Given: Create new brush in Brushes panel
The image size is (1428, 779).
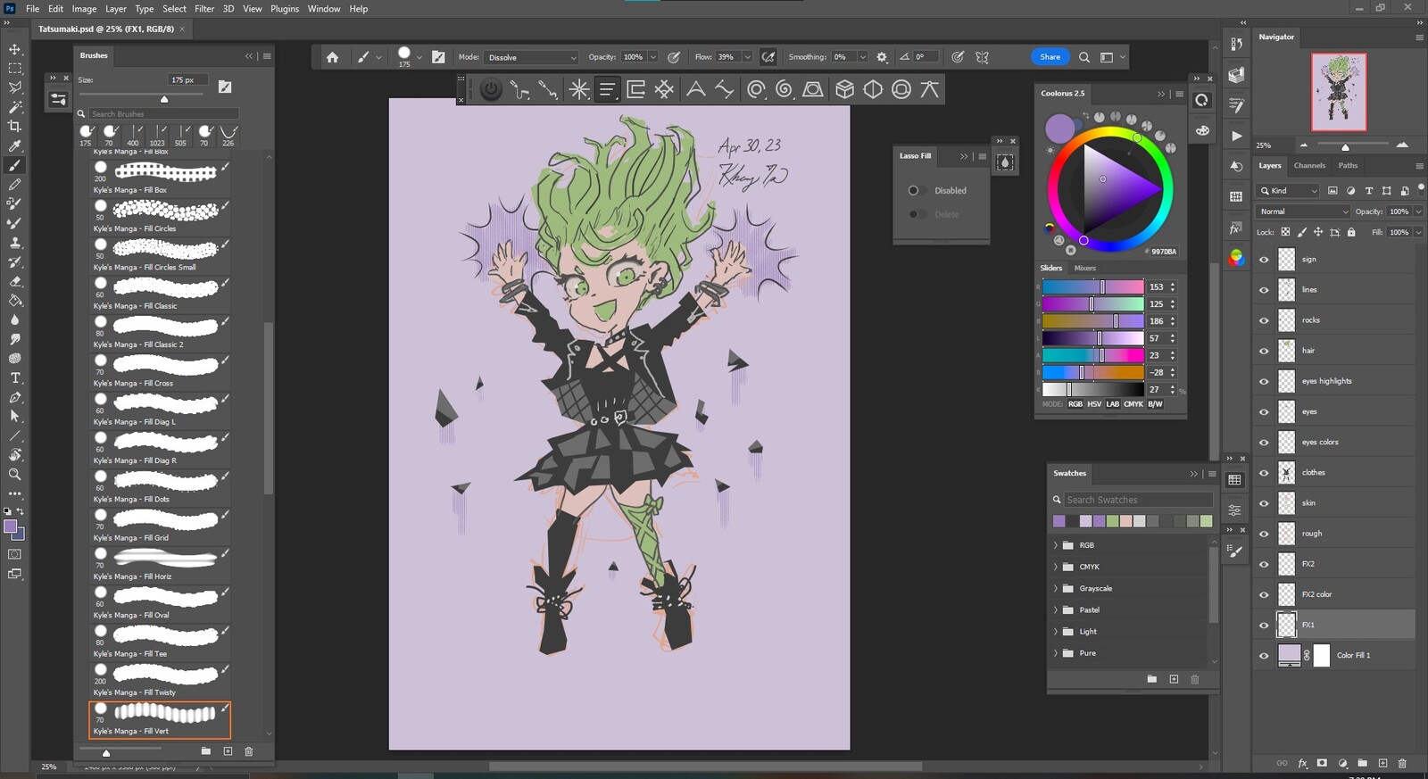Looking at the screenshot, I should [228, 751].
